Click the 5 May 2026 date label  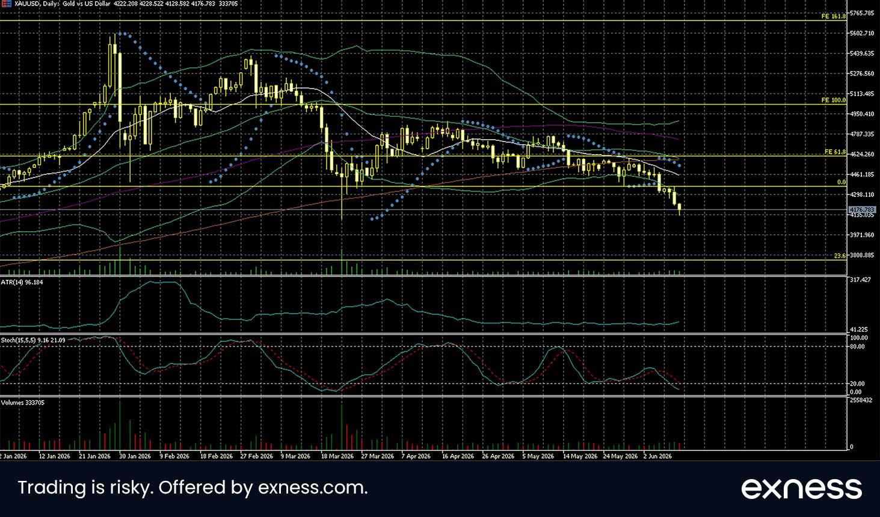(x=538, y=456)
